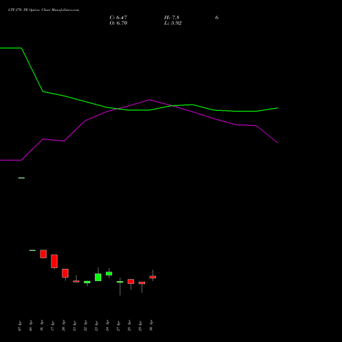Click the large green candle for 23 Apr
This screenshot has width=342, height=342.
(98, 277)
